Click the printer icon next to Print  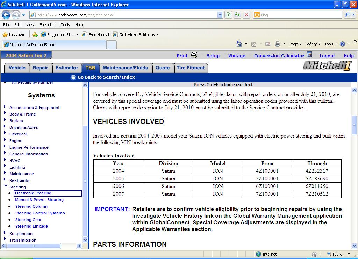click(194, 55)
